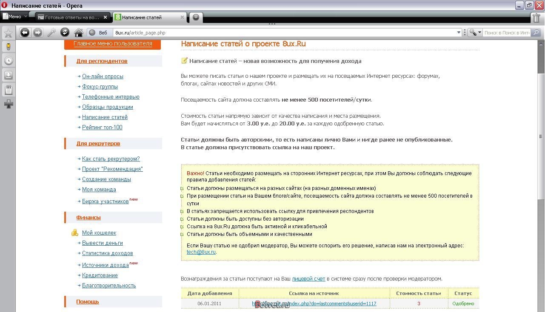Click the wallet icon beside Мой кошелек
This screenshot has height=312, width=545.
(x=75, y=233)
